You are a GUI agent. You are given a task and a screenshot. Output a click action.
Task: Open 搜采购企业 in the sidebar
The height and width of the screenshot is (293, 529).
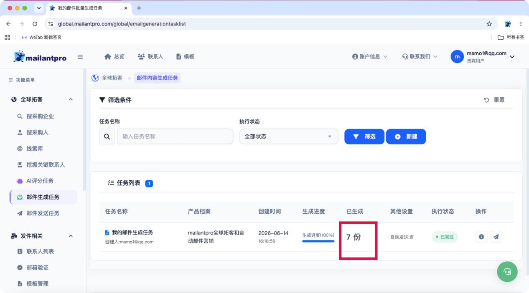pos(40,116)
